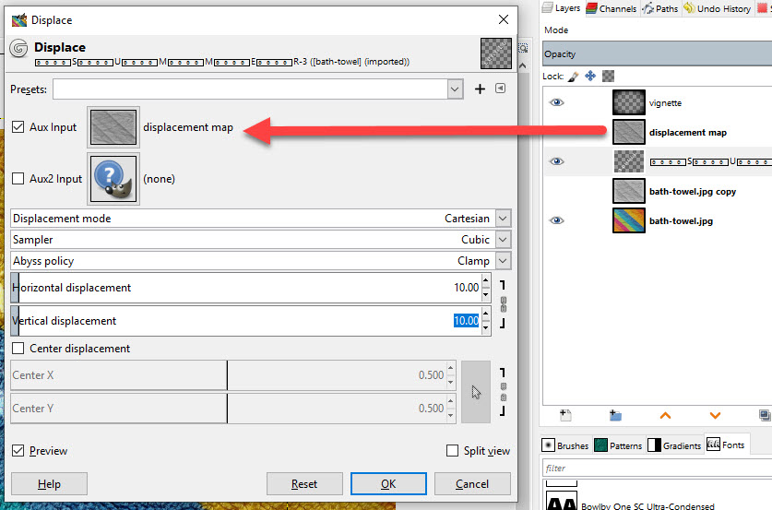Click the displacement map layer thumbnail
The height and width of the screenshot is (510, 772).
[629, 132]
